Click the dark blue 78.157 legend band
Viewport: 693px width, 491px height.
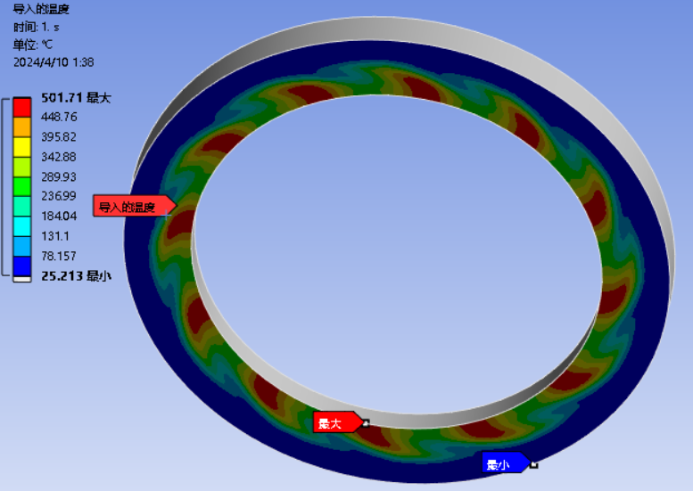click(22, 266)
